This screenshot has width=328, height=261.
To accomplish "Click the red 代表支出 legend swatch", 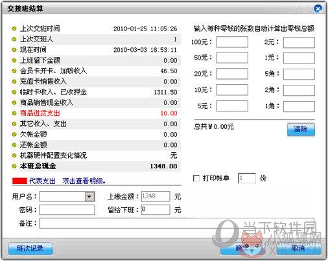I will coord(19,181).
